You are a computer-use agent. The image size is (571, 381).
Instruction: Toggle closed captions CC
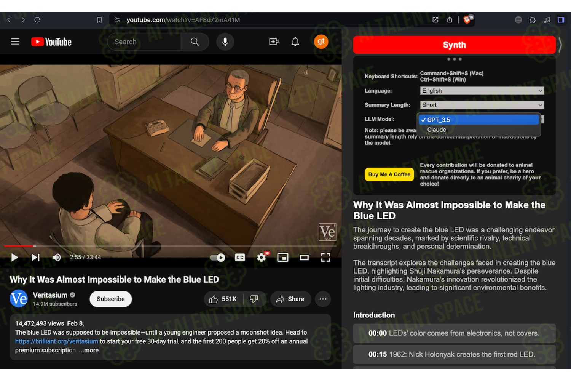240,258
